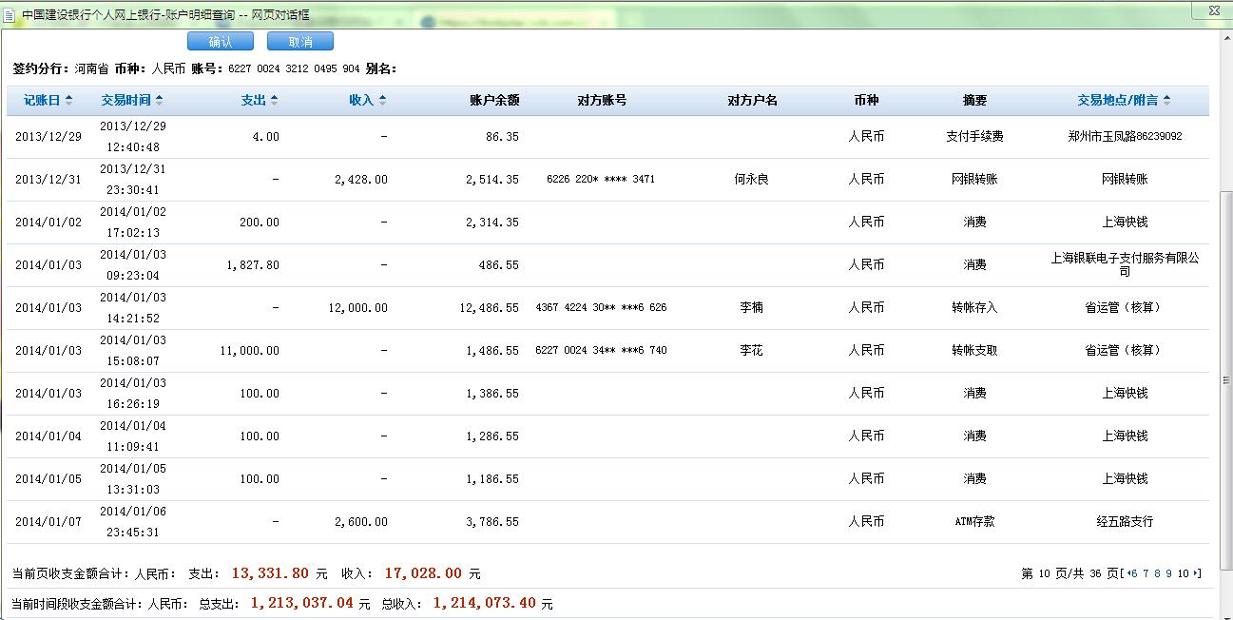Sort by 收入 column header
This screenshot has height=620, width=1233.
pos(367,101)
